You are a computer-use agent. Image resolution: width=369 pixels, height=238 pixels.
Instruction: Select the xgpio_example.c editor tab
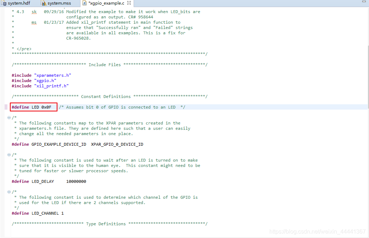[106, 3]
